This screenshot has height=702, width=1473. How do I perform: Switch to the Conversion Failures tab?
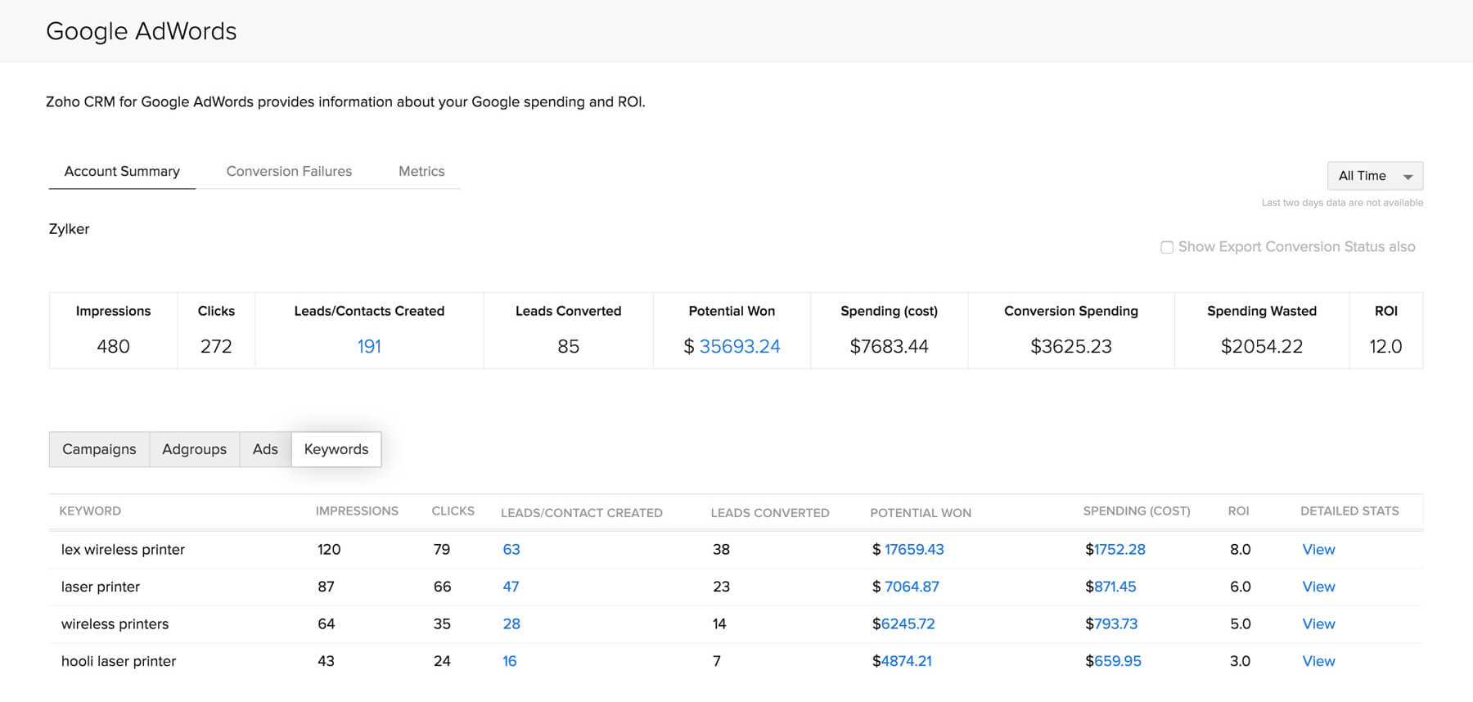[289, 171]
